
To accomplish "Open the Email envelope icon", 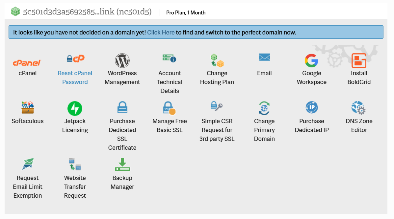I will [264, 57].
